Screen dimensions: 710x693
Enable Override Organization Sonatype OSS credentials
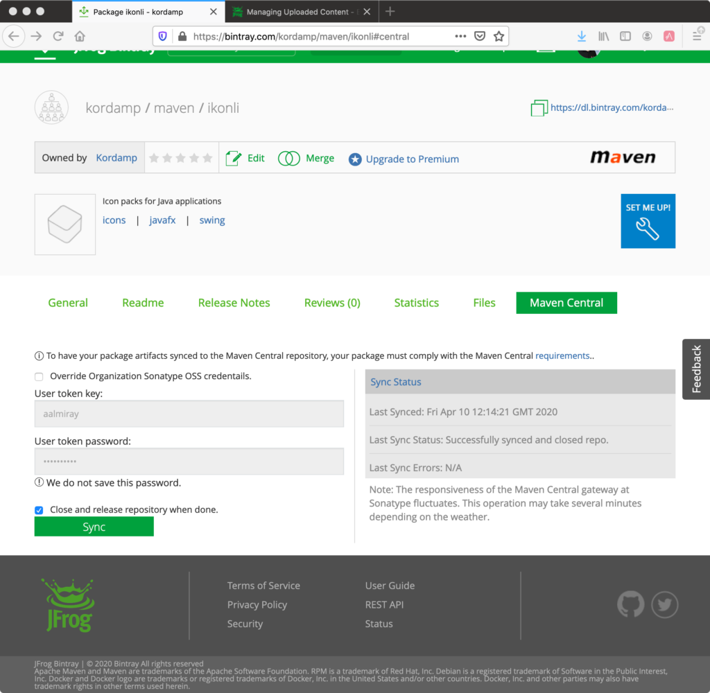pos(39,376)
